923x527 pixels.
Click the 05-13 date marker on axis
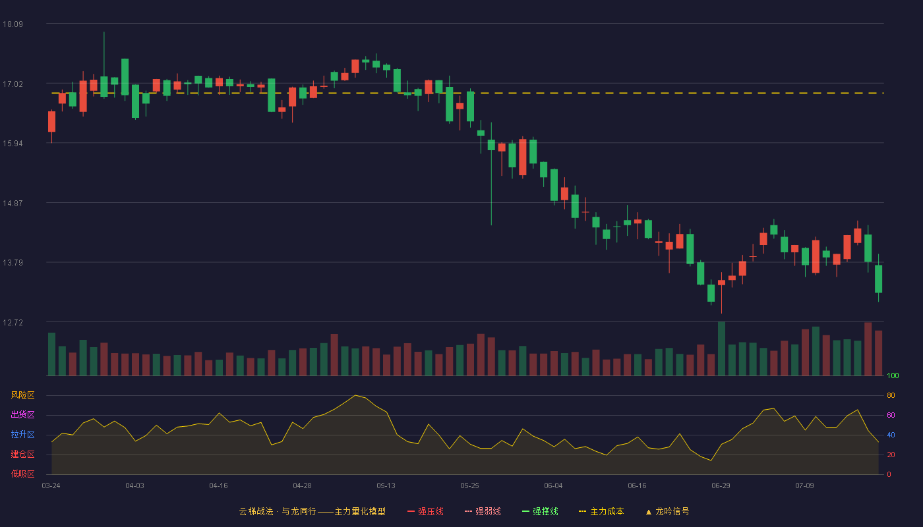click(386, 485)
